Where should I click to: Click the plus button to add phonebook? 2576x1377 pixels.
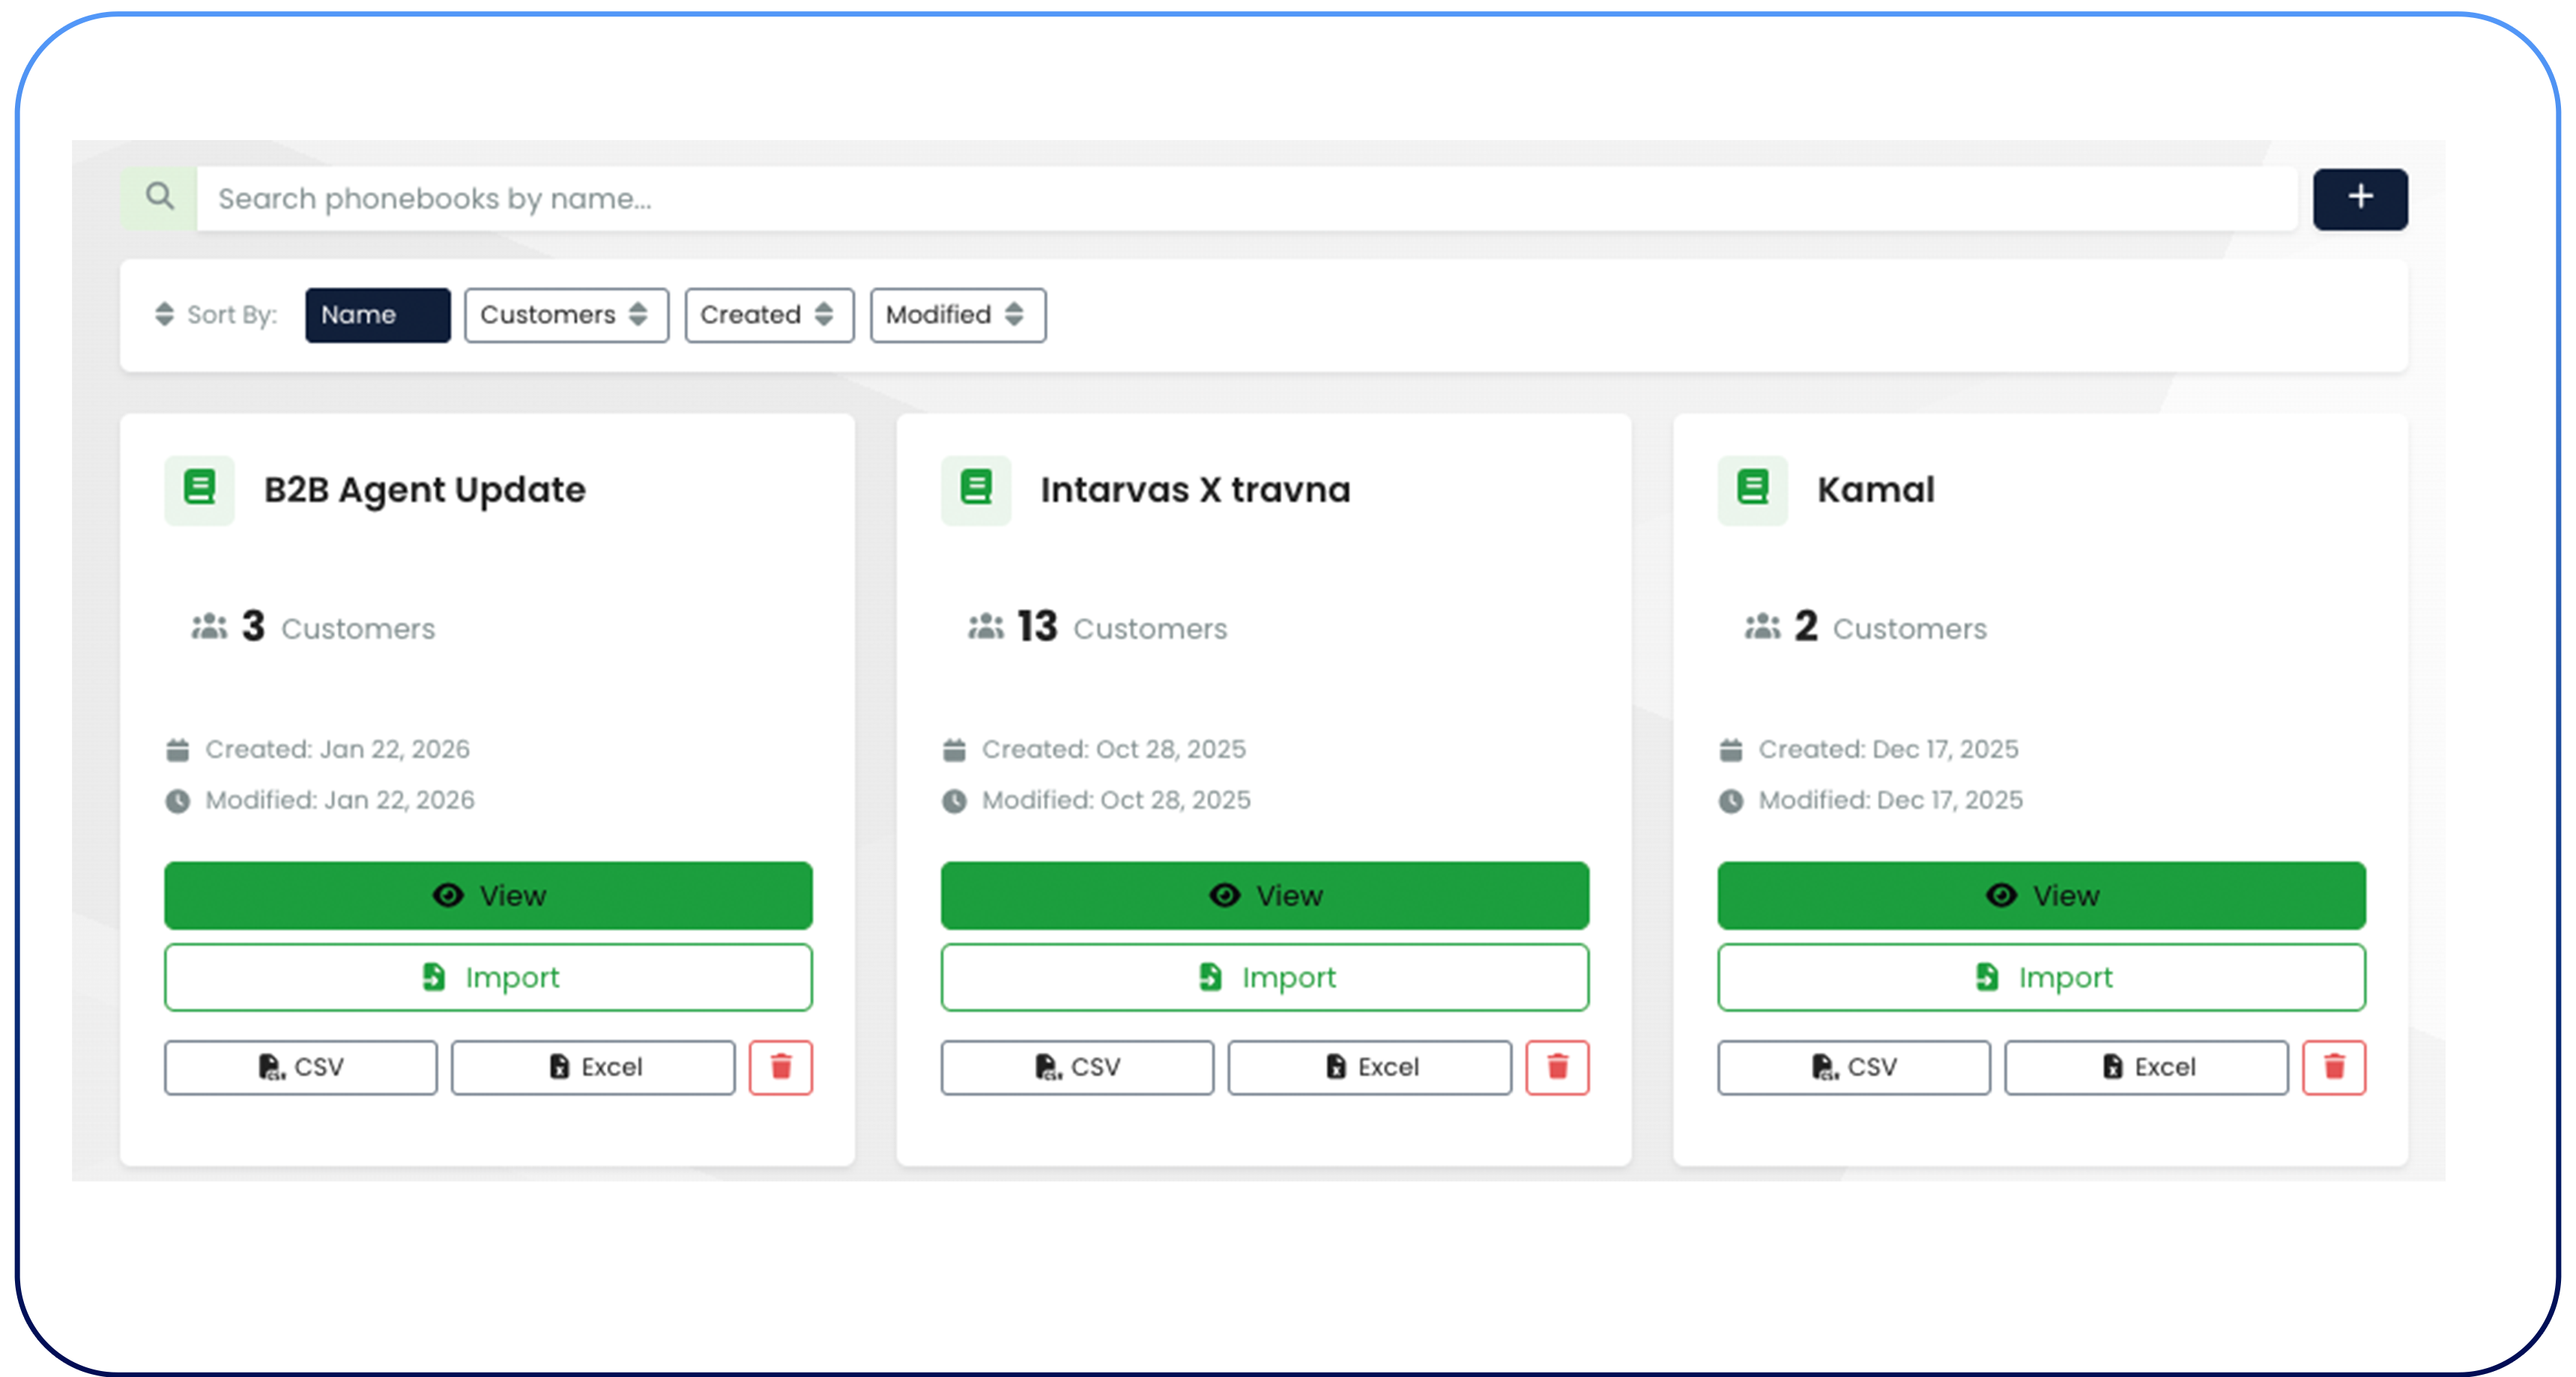click(x=2359, y=198)
